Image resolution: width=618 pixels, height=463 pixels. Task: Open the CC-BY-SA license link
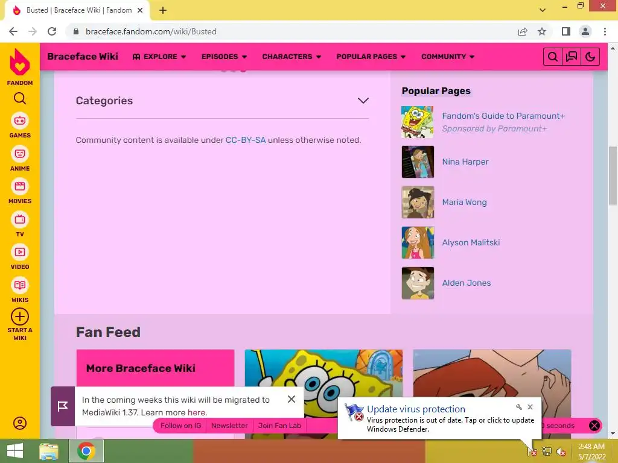pyautogui.click(x=246, y=140)
